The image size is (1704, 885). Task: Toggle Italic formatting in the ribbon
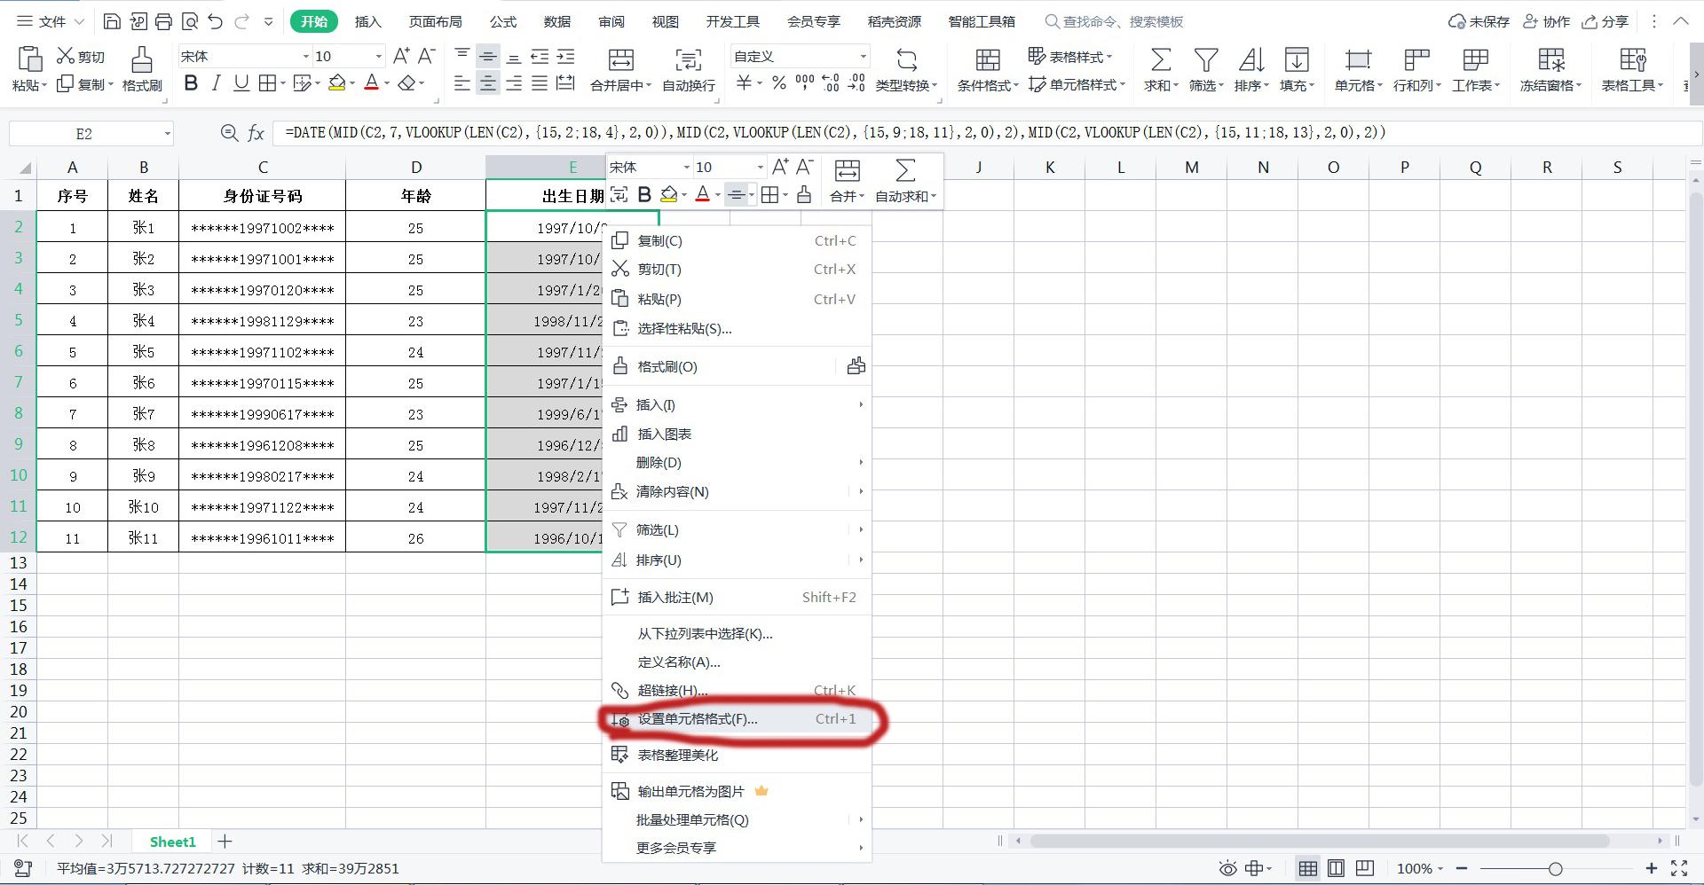coord(216,83)
